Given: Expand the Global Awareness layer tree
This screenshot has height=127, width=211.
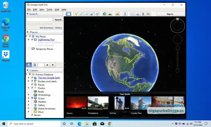Looking at the screenshot, I should pyautogui.click(x=28, y=108).
